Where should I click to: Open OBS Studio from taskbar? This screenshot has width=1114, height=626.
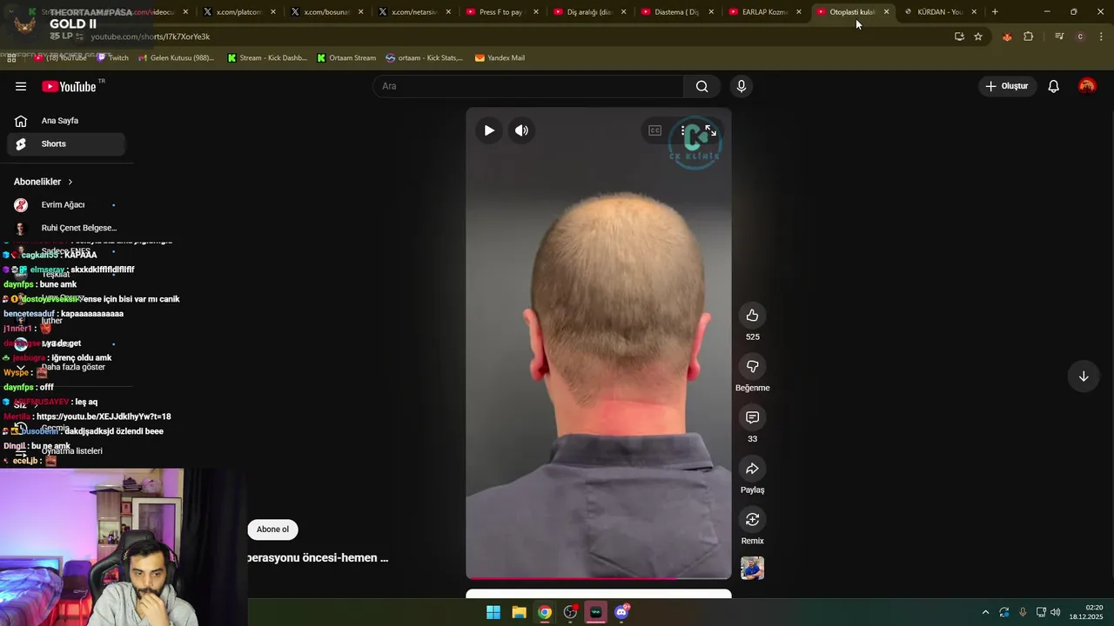tap(570, 612)
